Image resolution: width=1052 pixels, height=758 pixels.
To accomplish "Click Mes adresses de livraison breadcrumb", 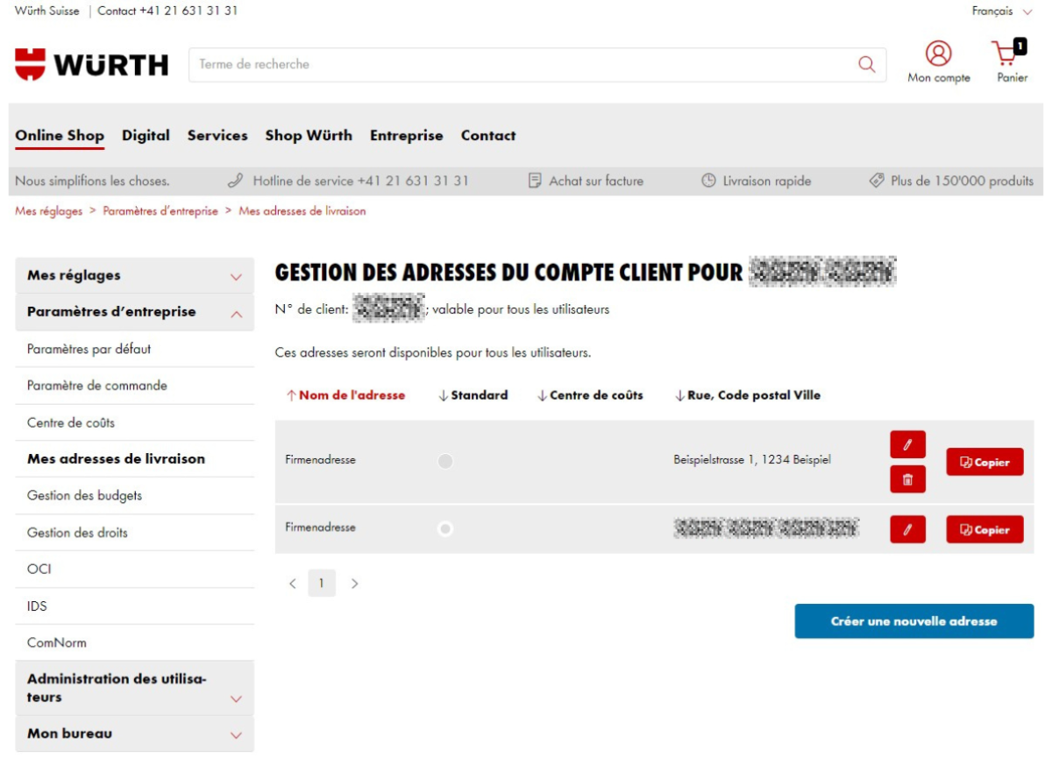I will [x=302, y=211].
